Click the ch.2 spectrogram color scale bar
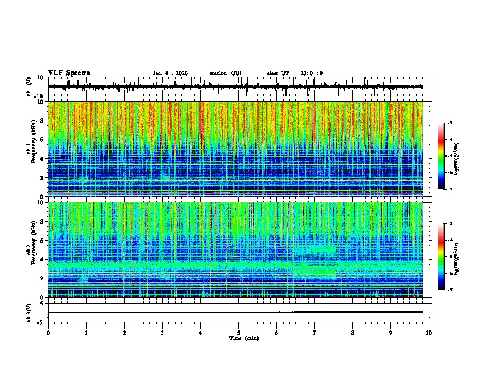Viewport: 483px width, 373px height. click(x=441, y=257)
